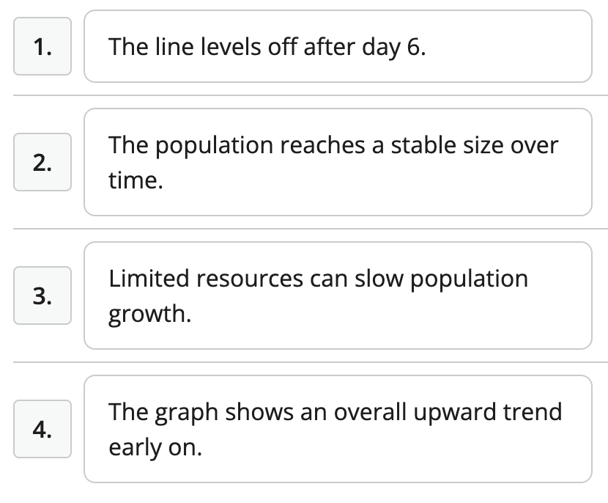Select answer 'The line levels off after day 6'
The width and height of the screenshot is (608, 503).
[x=338, y=46]
